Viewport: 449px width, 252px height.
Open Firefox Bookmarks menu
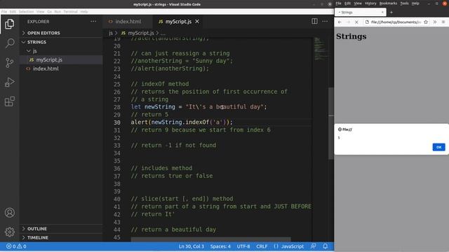coord(388,3)
